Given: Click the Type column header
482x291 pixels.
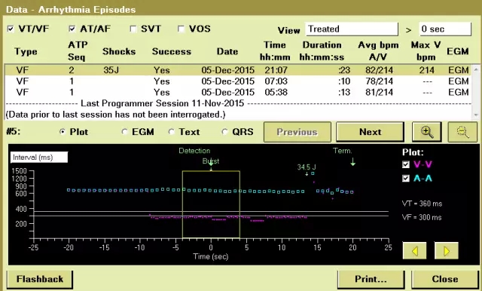Looking at the screenshot, I should 26,52.
